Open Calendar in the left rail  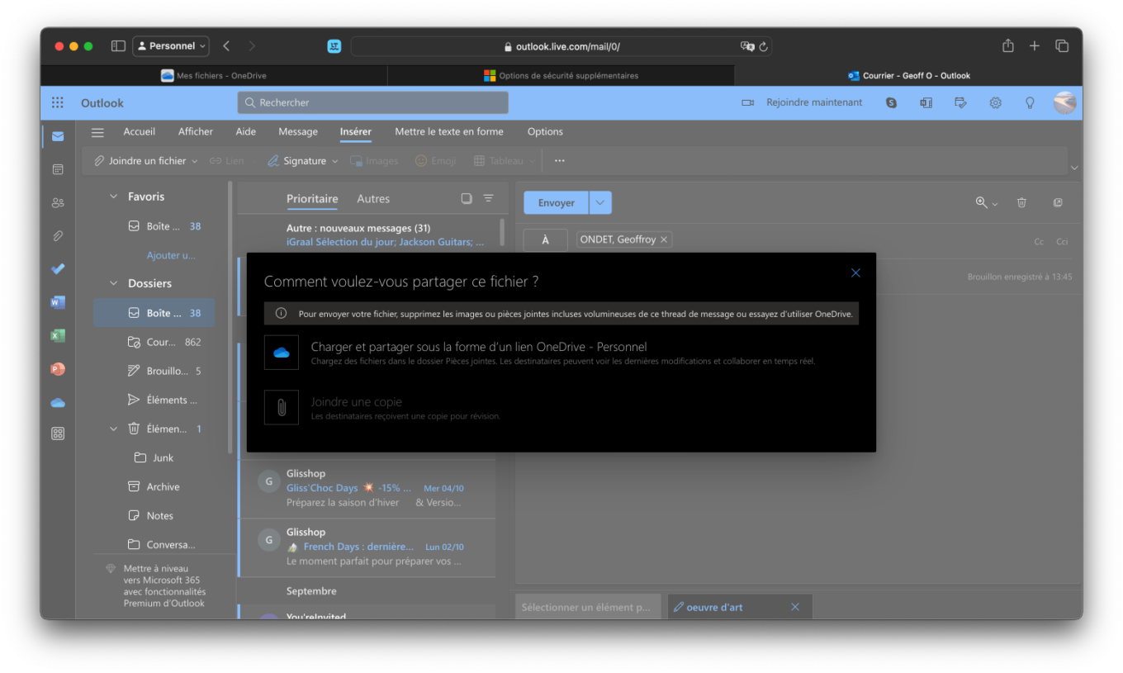(58, 169)
